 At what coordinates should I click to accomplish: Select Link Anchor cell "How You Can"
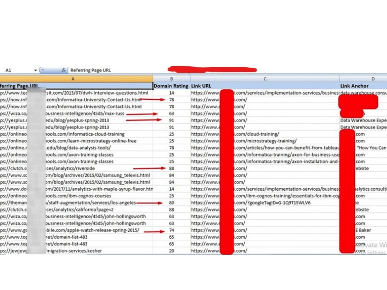363,148
